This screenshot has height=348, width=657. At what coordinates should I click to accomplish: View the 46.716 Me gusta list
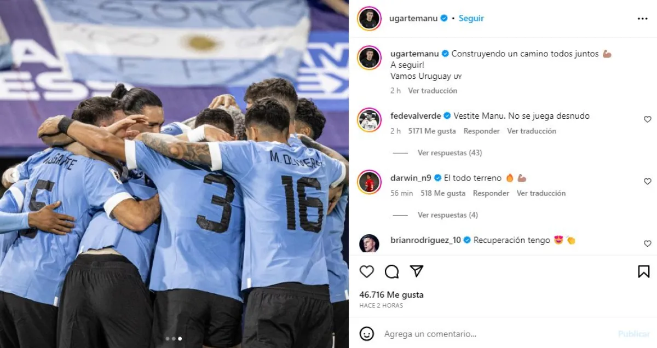[x=391, y=295]
